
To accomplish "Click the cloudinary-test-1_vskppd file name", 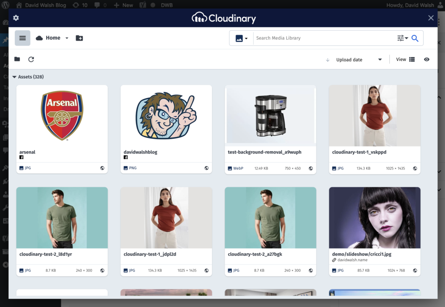I will pyautogui.click(x=359, y=152).
